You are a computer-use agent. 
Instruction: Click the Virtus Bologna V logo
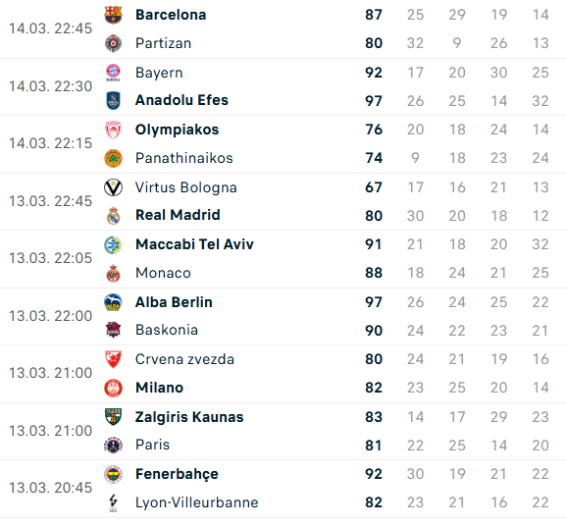[x=113, y=187]
